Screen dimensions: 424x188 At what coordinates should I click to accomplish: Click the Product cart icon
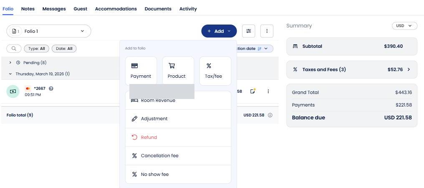tap(172, 66)
